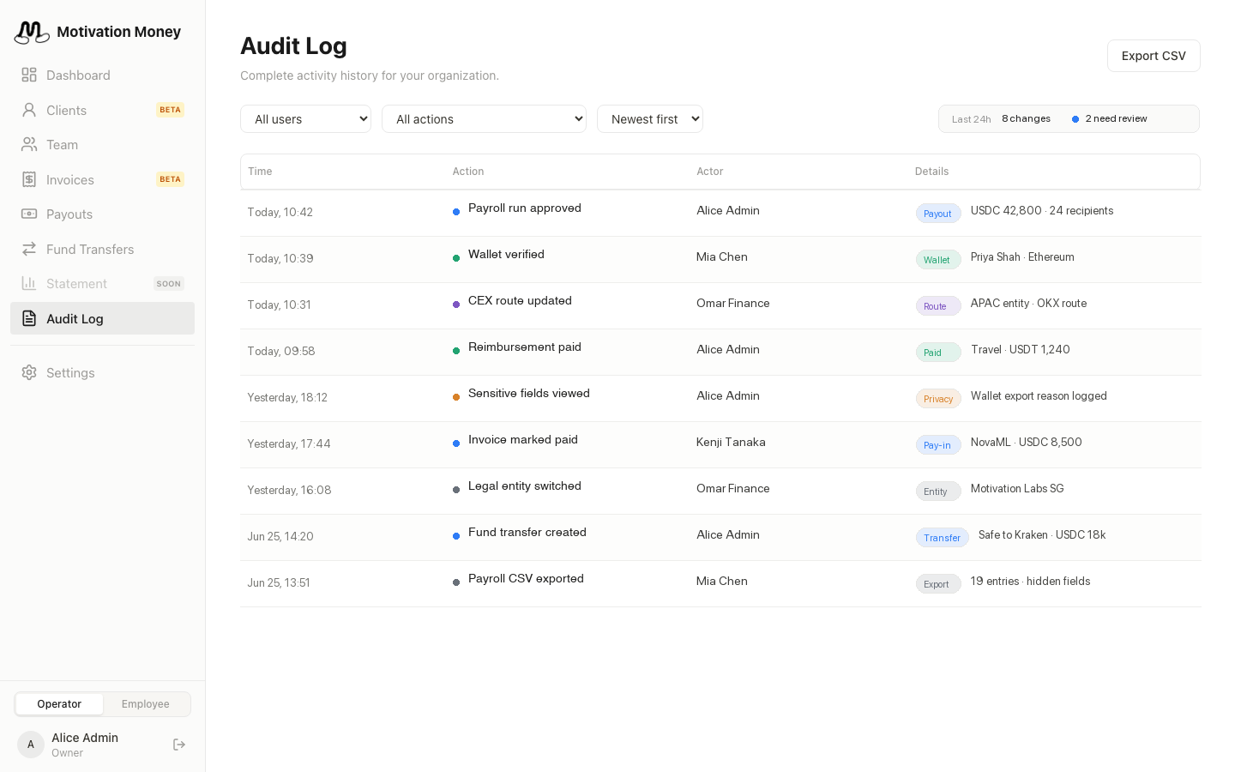Click the Settings gear icon
The height and width of the screenshot is (772, 1235).
click(x=29, y=372)
